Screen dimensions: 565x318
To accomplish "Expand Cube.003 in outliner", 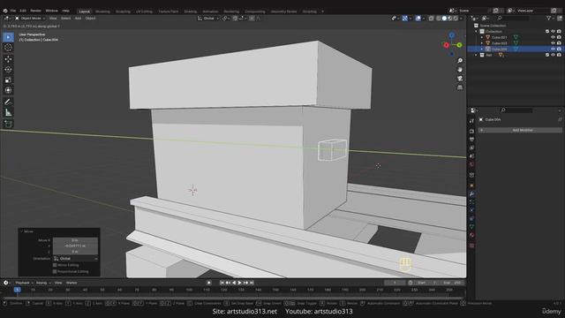I will (482, 43).
